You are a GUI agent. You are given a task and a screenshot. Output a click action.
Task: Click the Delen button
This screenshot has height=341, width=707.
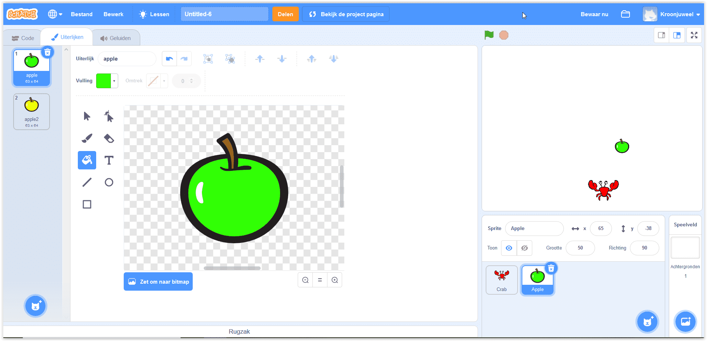(x=285, y=14)
